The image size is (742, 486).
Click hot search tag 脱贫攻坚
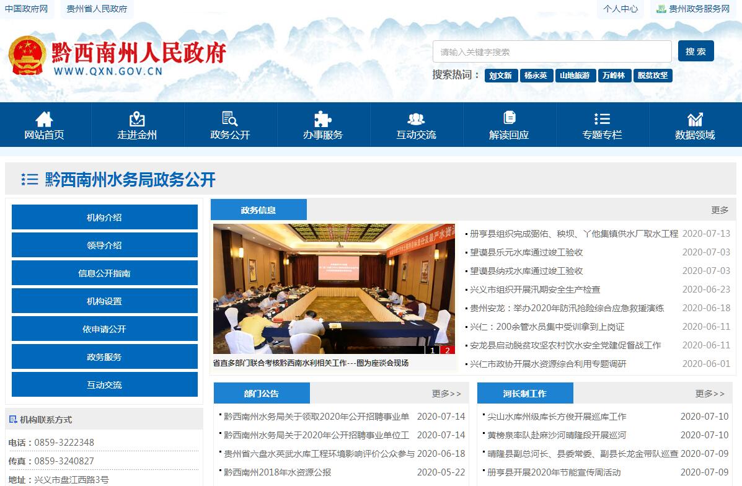click(x=653, y=76)
